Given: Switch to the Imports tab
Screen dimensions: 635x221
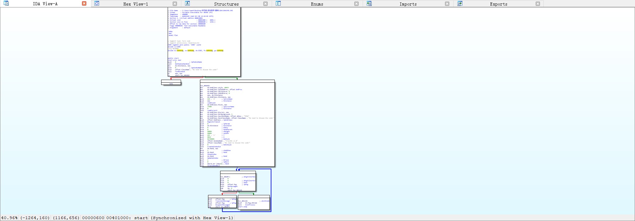Looking at the screenshot, I should click(408, 4).
